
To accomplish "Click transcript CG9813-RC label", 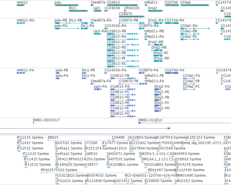I will [116, 42].
